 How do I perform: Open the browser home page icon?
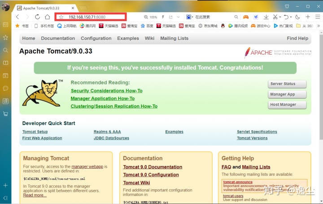click(48, 17)
